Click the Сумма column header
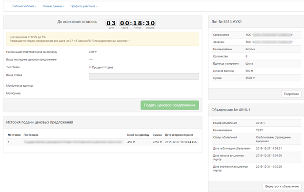This screenshot has height=192, width=304. pyautogui.click(x=157, y=135)
